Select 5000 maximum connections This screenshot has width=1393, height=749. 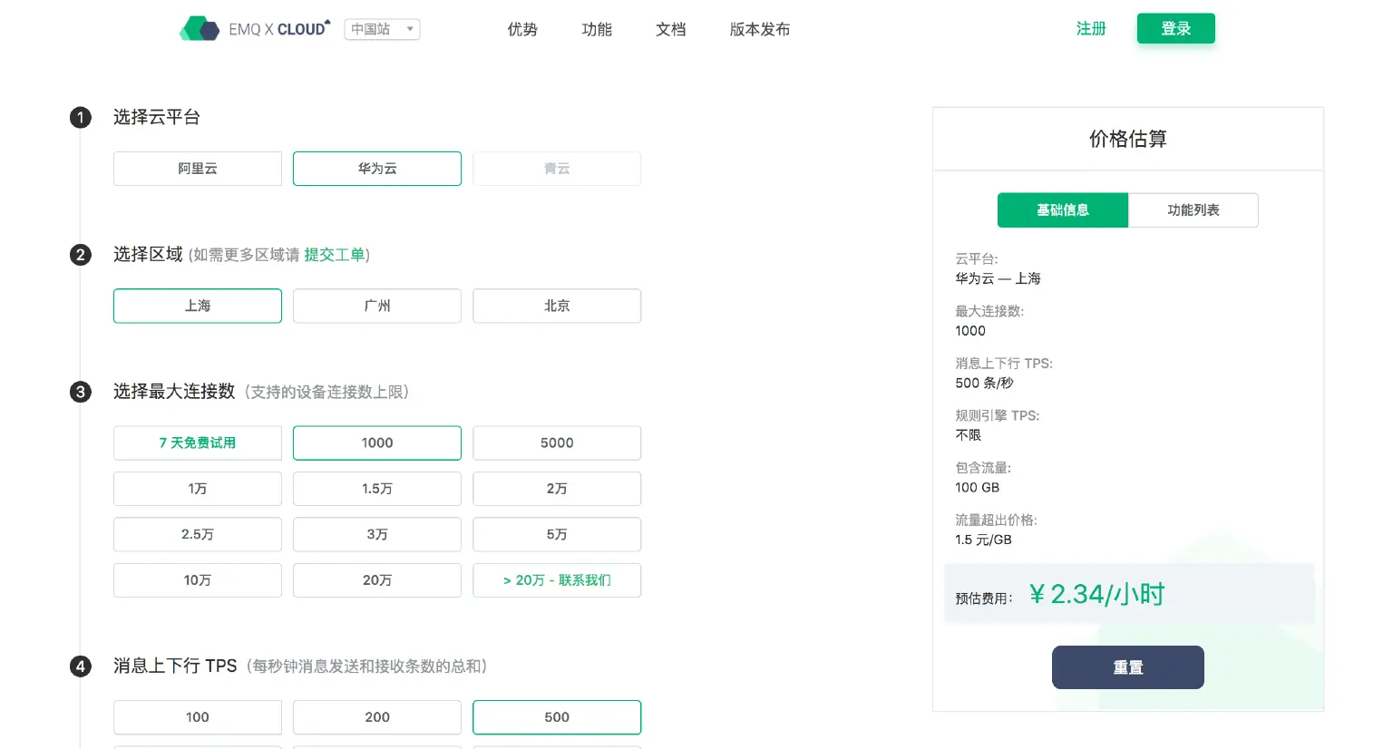point(556,443)
